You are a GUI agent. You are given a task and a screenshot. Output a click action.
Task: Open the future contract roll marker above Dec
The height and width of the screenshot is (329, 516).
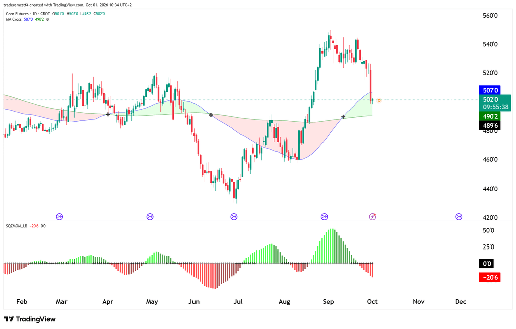(x=459, y=217)
